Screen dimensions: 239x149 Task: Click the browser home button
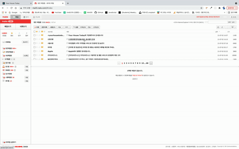click(16, 8)
